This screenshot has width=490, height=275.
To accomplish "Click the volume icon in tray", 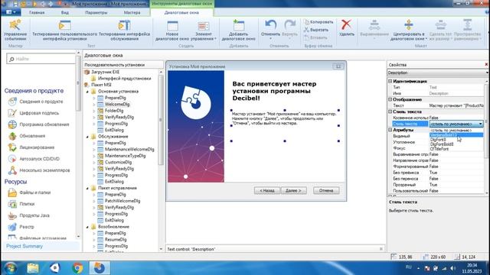I will [452, 268].
